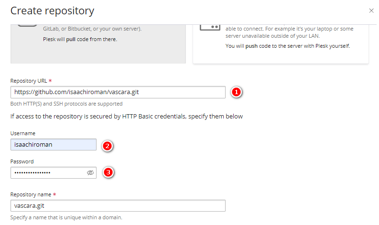Viewport: 379px width, 225px height.
Task: Click the red number 3 marker
Action: 108,172
